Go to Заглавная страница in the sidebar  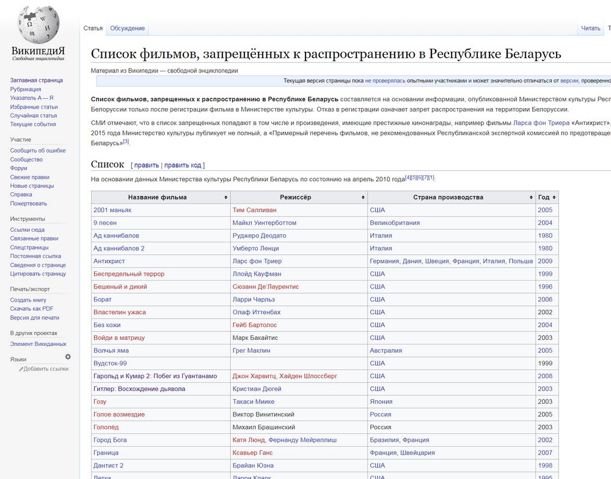36,80
